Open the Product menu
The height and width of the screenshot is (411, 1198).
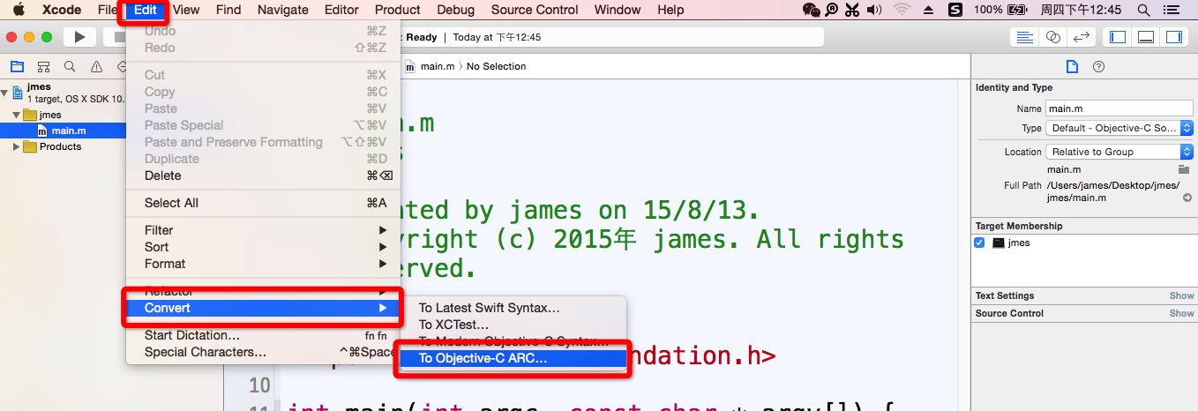tap(398, 10)
